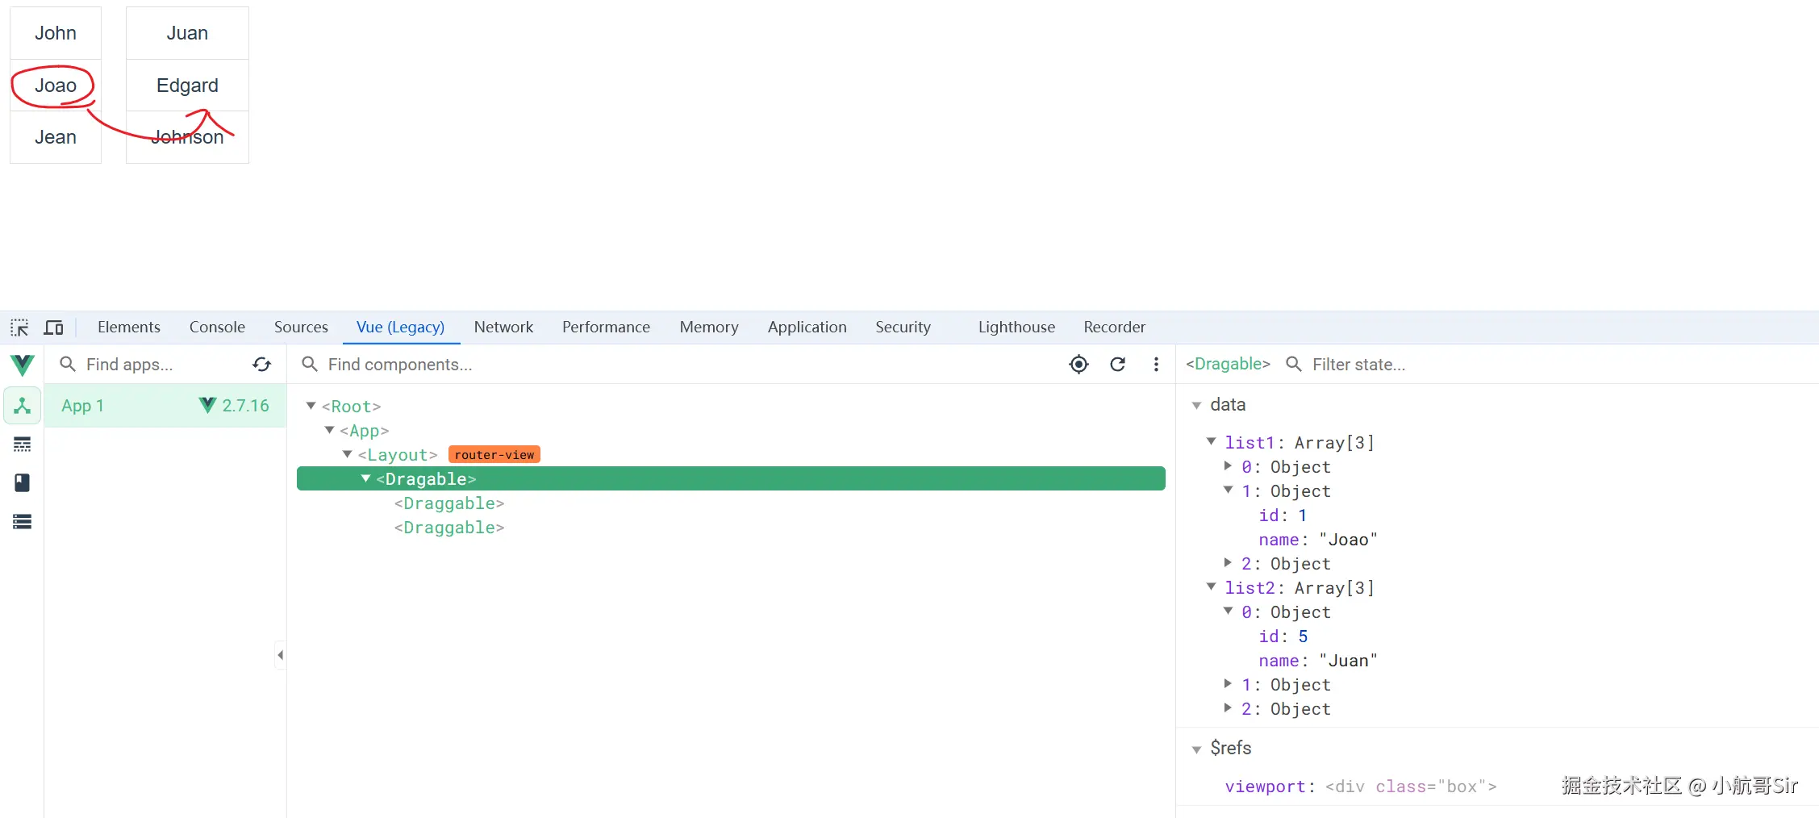
Task: Open the Sources tab
Action: tap(301, 328)
